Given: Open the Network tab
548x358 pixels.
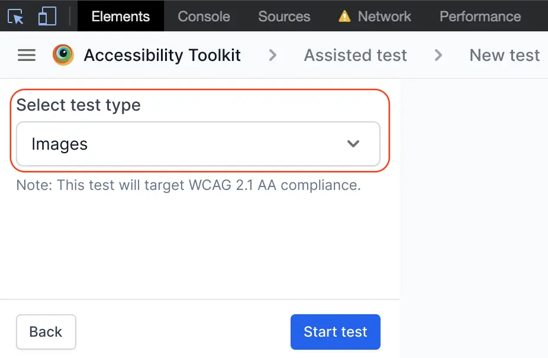Looking at the screenshot, I should (x=384, y=16).
